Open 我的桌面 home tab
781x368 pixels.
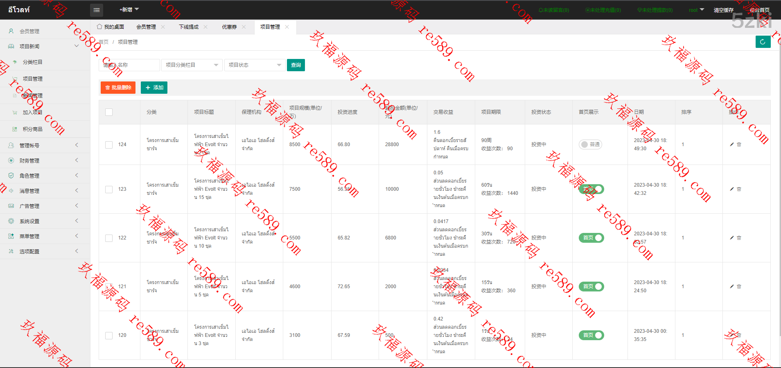[111, 27]
